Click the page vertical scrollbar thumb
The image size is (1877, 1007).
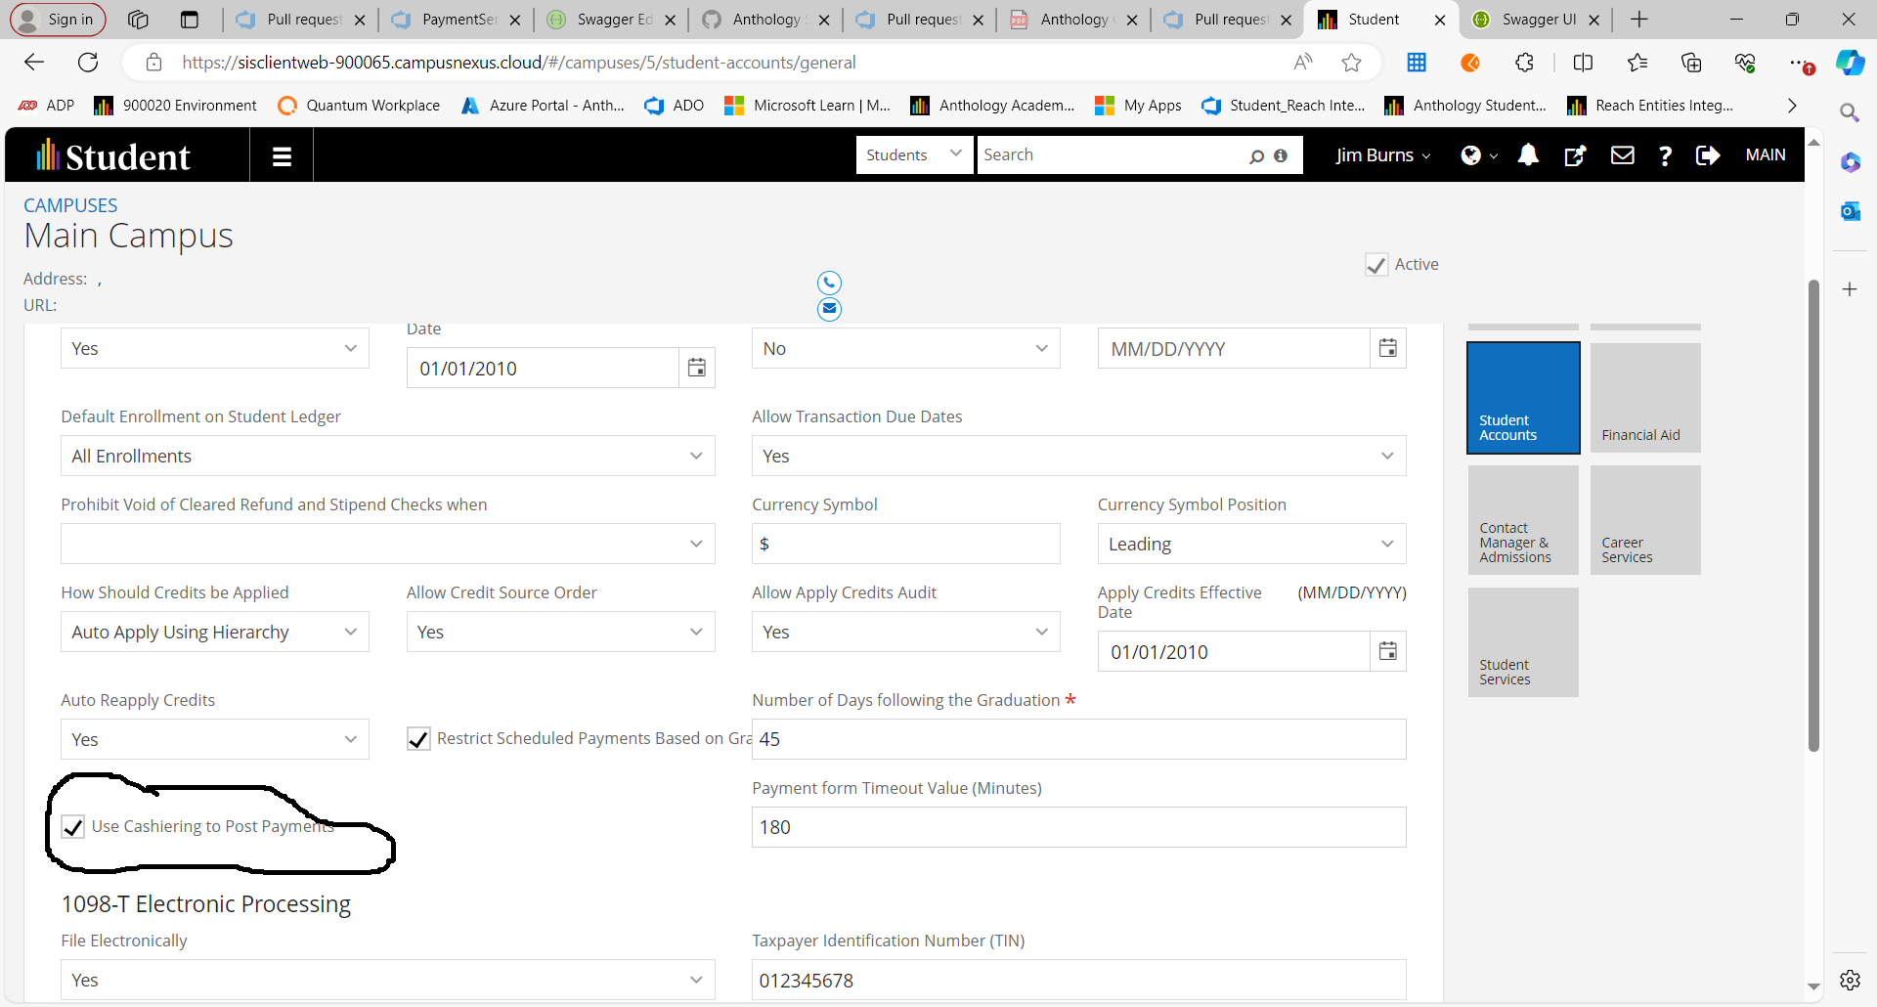tap(1813, 515)
